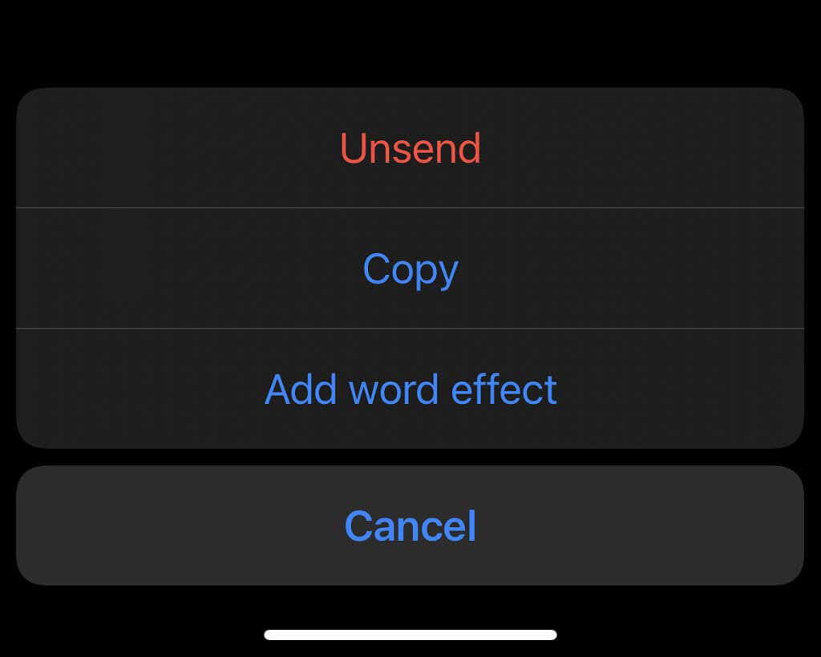Select Copy from the action sheet
821x657 pixels.
(410, 269)
